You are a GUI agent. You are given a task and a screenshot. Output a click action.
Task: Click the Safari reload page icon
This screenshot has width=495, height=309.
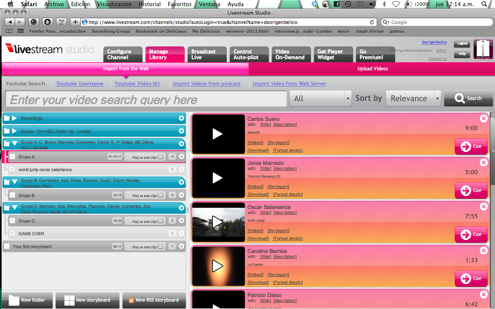tap(372, 22)
